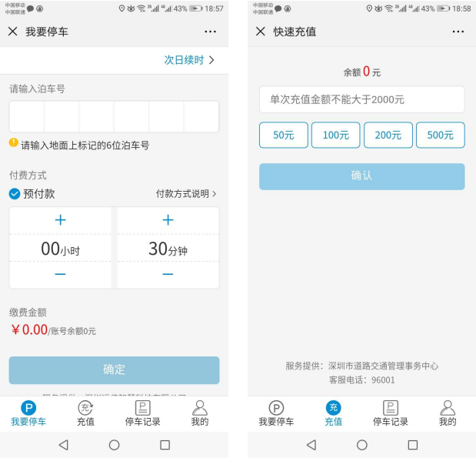Tap the 客服电话：96001 text
Viewport: 476px width, 458px height.
[x=362, y=380]
